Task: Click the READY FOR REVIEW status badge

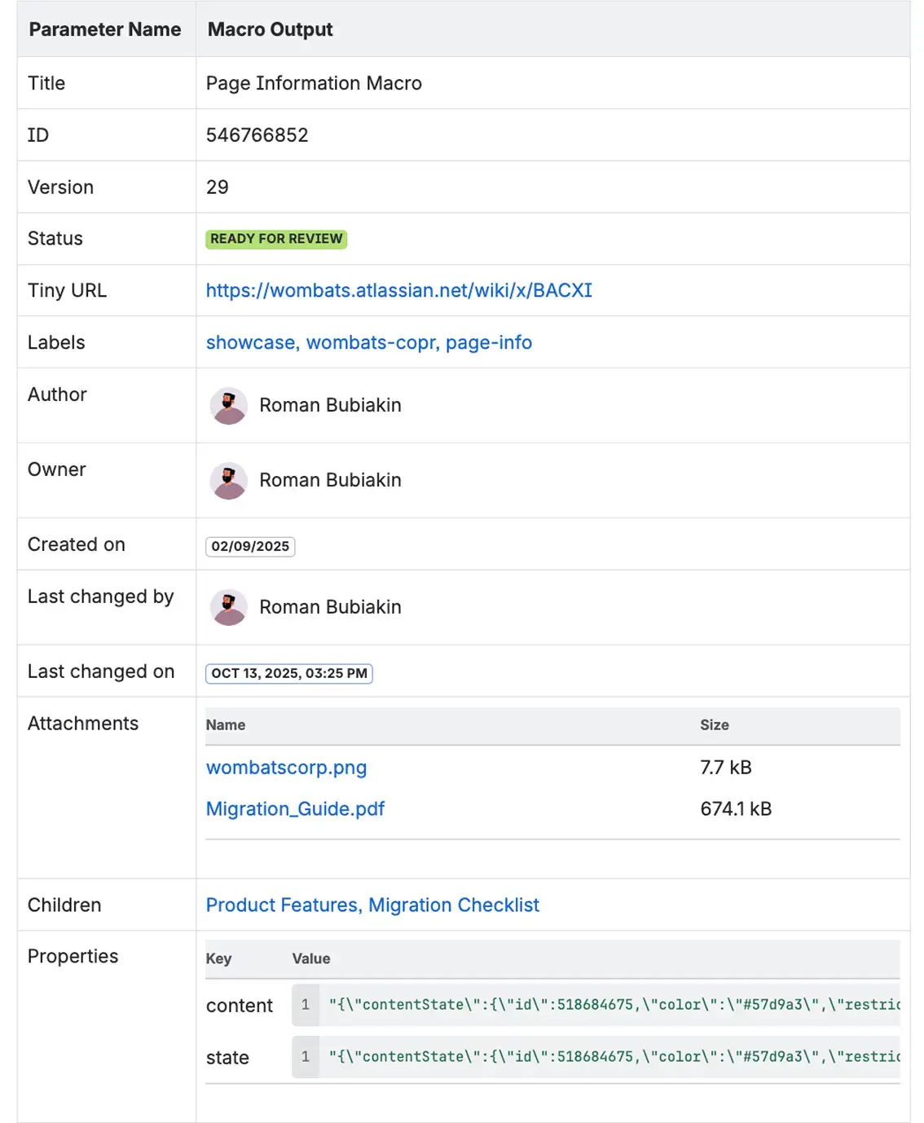Action: point(276,239)
